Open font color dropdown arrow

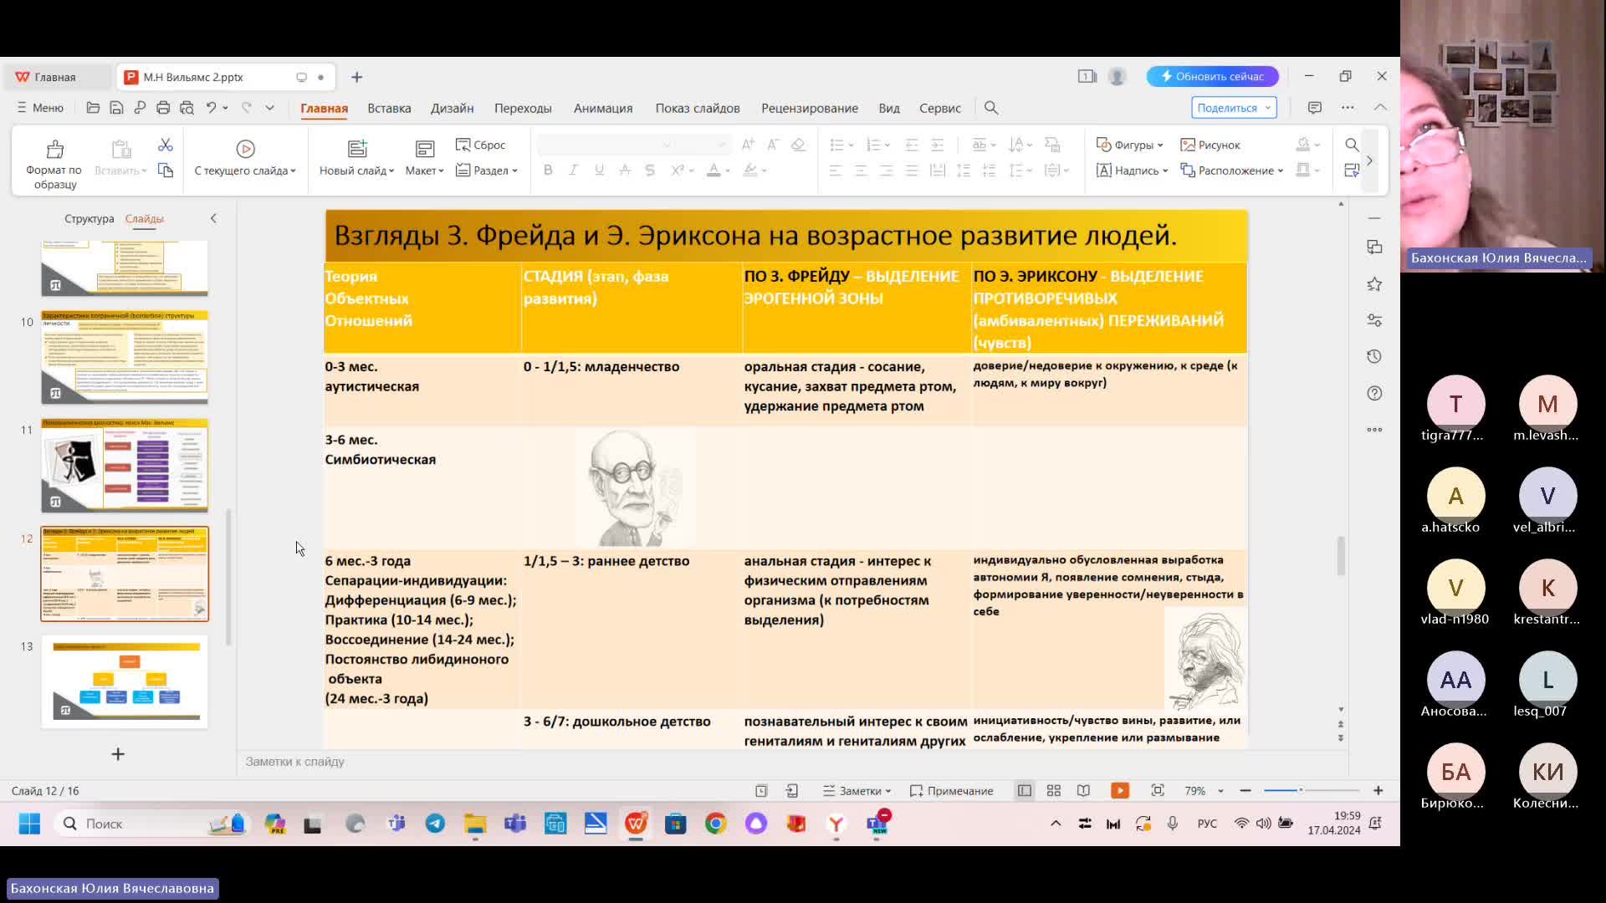pyautogui.click(x=728, y=171)
